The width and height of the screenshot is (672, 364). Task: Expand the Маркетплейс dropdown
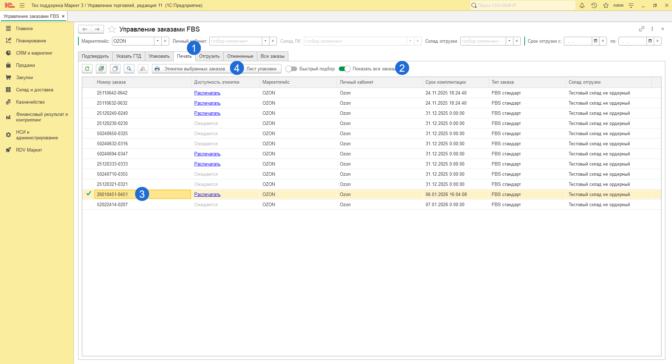coord(158,41)
